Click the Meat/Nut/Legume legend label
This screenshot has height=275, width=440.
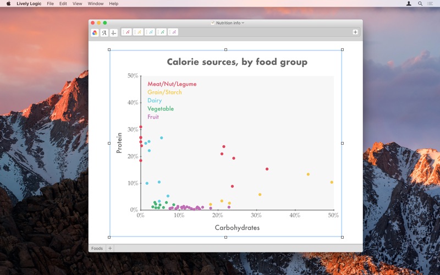click(172, 84)
